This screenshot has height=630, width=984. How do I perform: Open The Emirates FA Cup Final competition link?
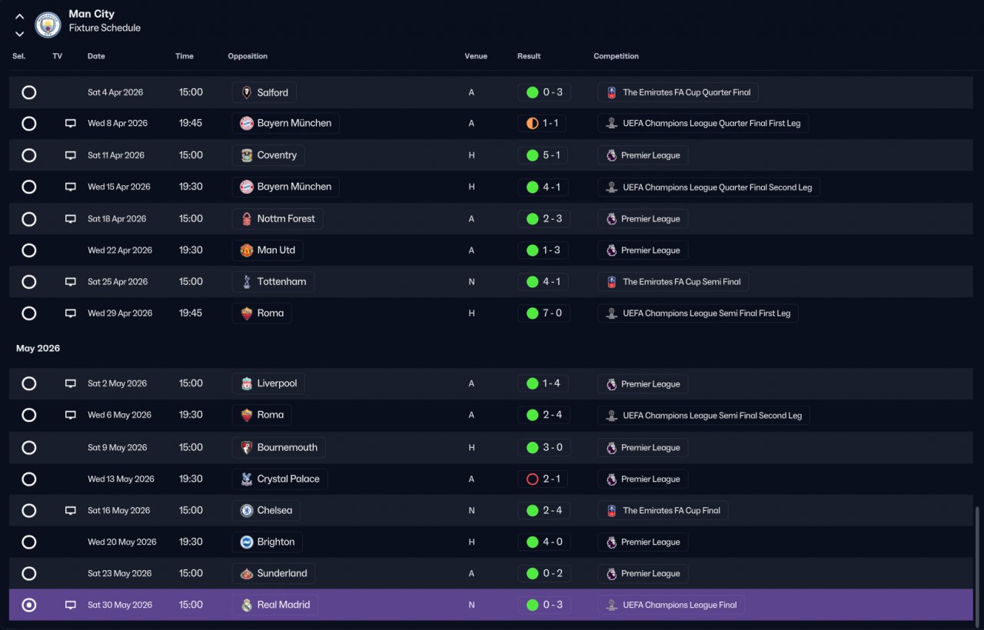coord(663,511)
